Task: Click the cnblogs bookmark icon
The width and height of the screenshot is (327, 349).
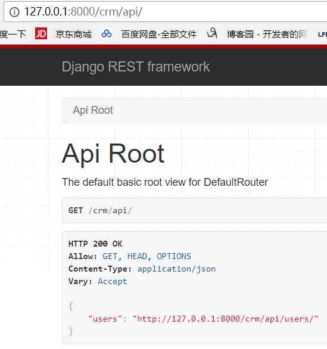Action: tap(212, 33)
